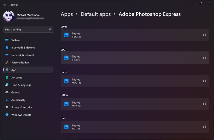
Task: Click the vertical scrollbar on the right
Action: pyautogui.click(x=213, y=74)
